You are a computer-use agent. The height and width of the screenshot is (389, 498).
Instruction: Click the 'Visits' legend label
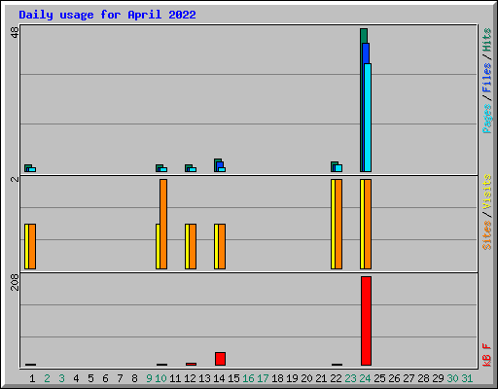pyautogui.click(x=487, y=192)
